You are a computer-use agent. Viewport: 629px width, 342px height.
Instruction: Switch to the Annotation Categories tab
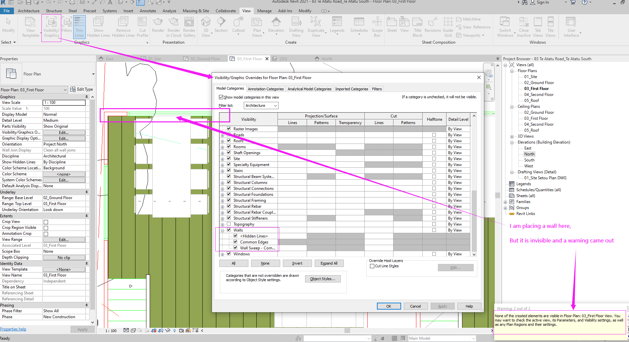tap(266, 89)
